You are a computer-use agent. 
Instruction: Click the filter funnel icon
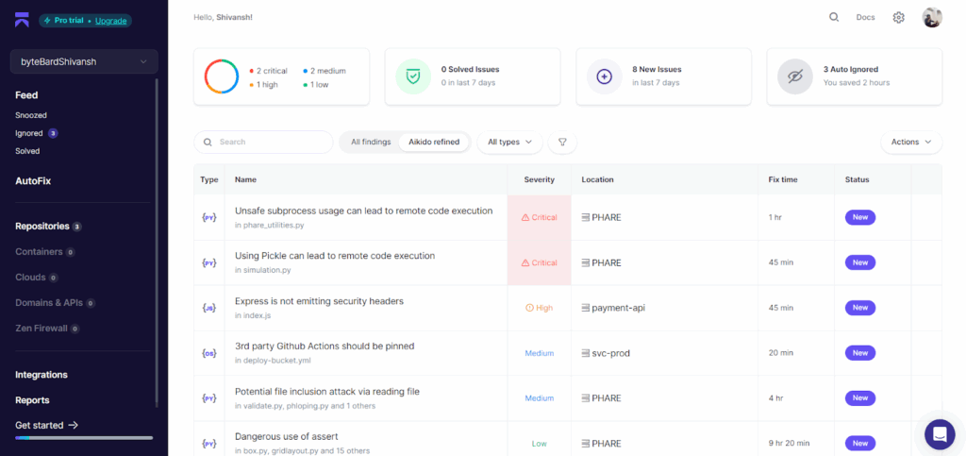(562, 142)
